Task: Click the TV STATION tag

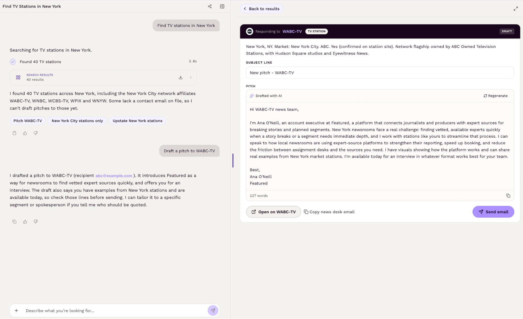Action: [x=317, y=31]
